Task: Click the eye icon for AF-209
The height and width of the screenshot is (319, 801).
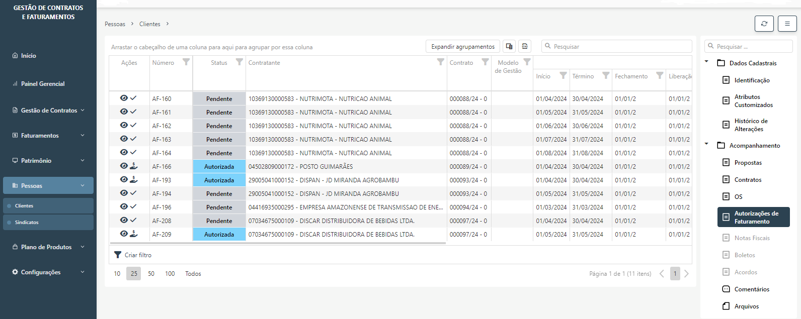Action: click(124, 234)
